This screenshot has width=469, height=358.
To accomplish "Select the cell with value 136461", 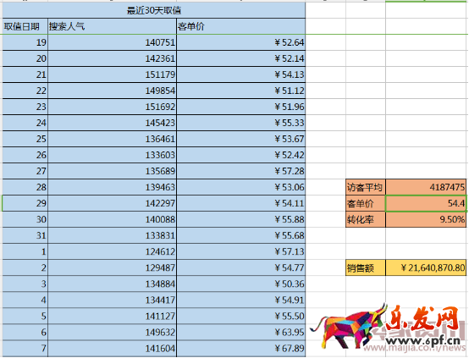I will click(112, 140).
